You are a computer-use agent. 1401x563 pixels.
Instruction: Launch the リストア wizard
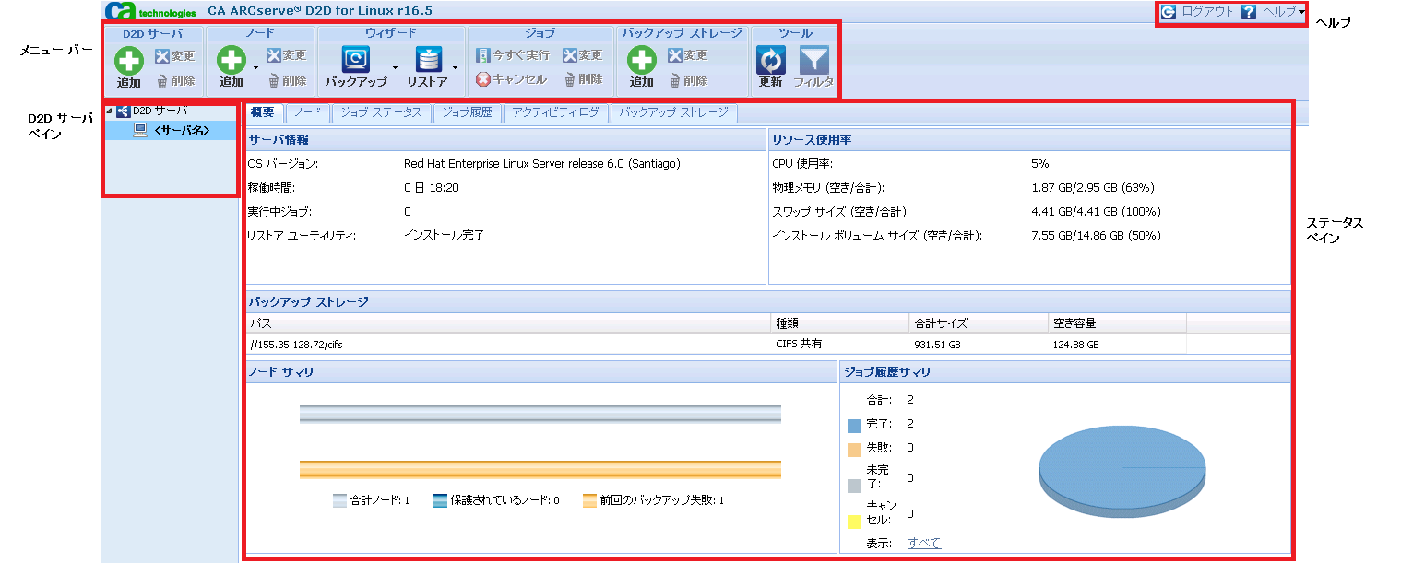click(428, 68)
